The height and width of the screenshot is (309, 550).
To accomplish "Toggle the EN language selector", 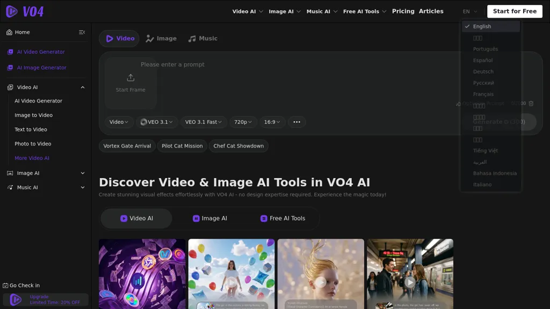I will (x=470, y=12).
